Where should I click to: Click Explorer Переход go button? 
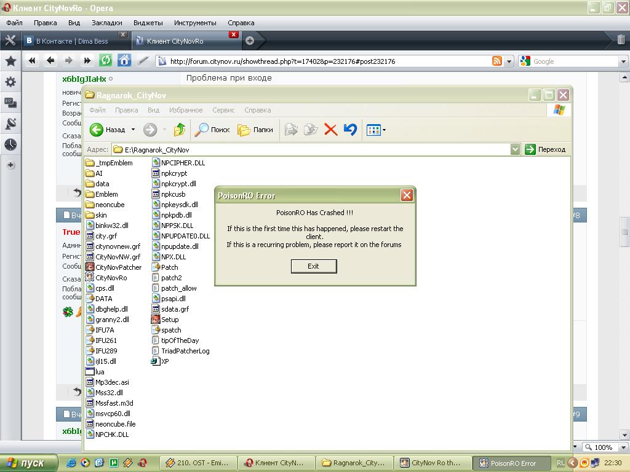545,149
